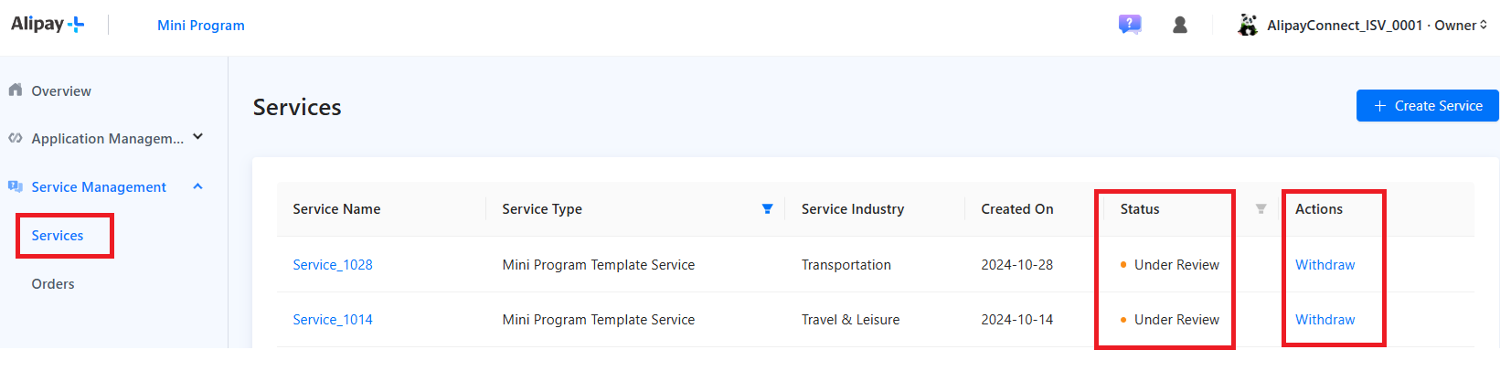Click the Service Management sidebar icon
Screen dimensions: 1500x371
[x=16, y=186]
